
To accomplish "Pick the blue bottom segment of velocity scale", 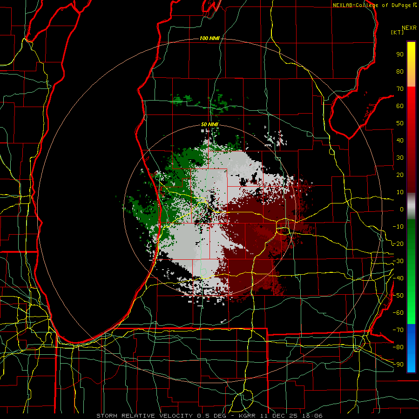I will click(411, 348).
